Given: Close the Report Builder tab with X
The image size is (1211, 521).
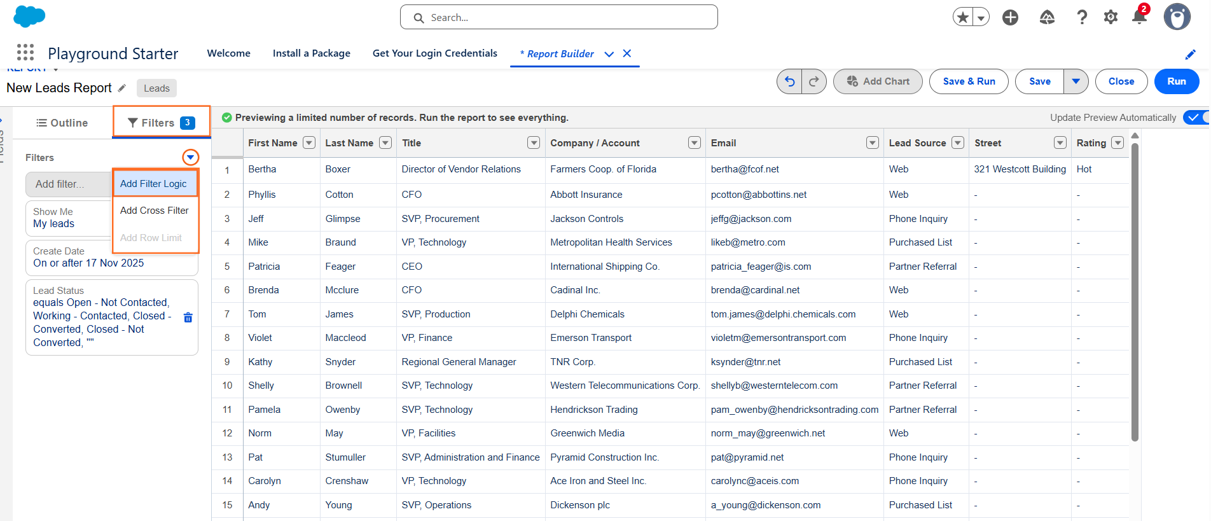Looking at the screenshot, I should (x=627, y=53).
